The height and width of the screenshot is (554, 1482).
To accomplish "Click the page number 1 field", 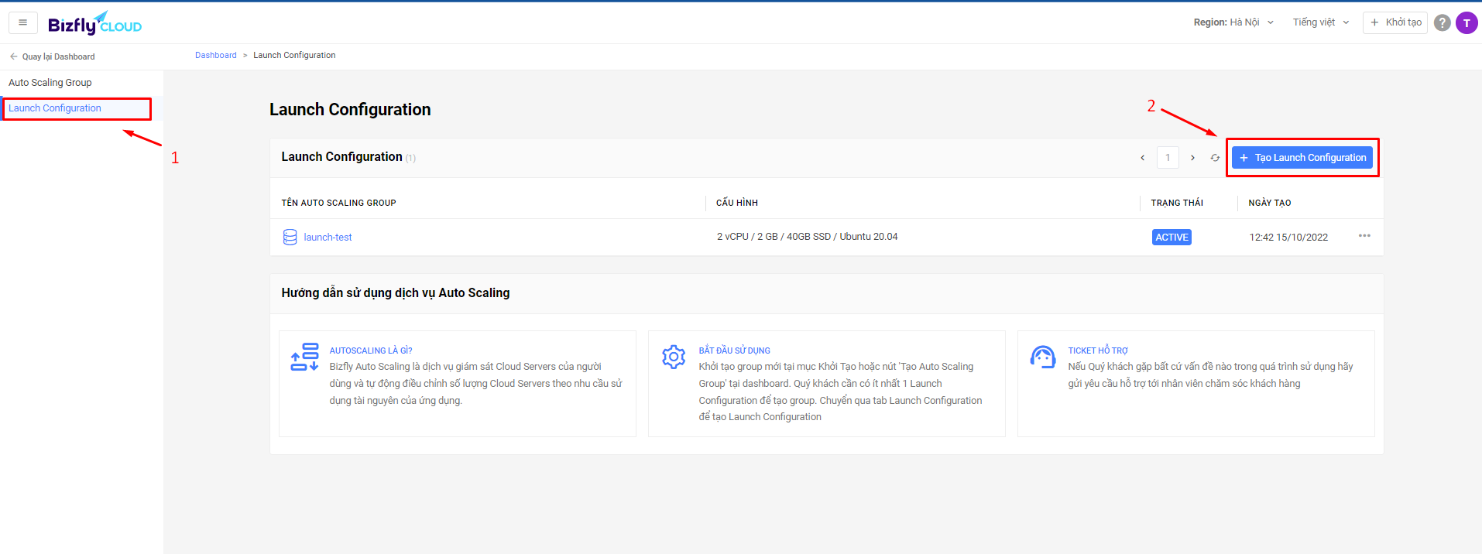I will 1168,158.
